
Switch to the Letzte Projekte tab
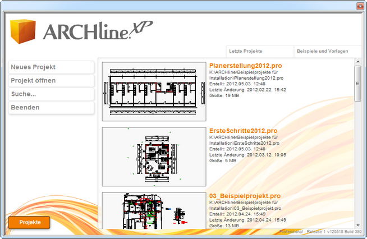pos(260,51)
